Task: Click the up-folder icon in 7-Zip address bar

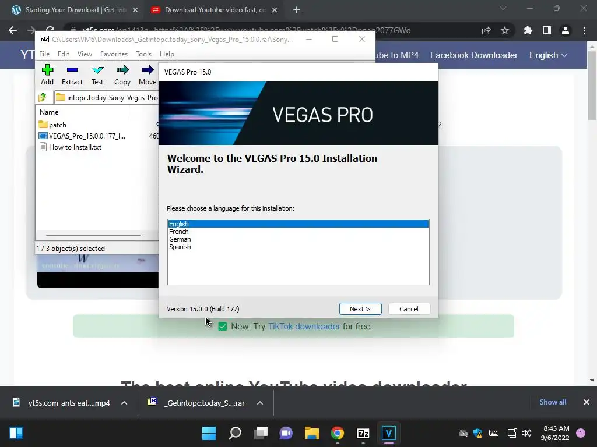Action: click(x=43, y=97)
